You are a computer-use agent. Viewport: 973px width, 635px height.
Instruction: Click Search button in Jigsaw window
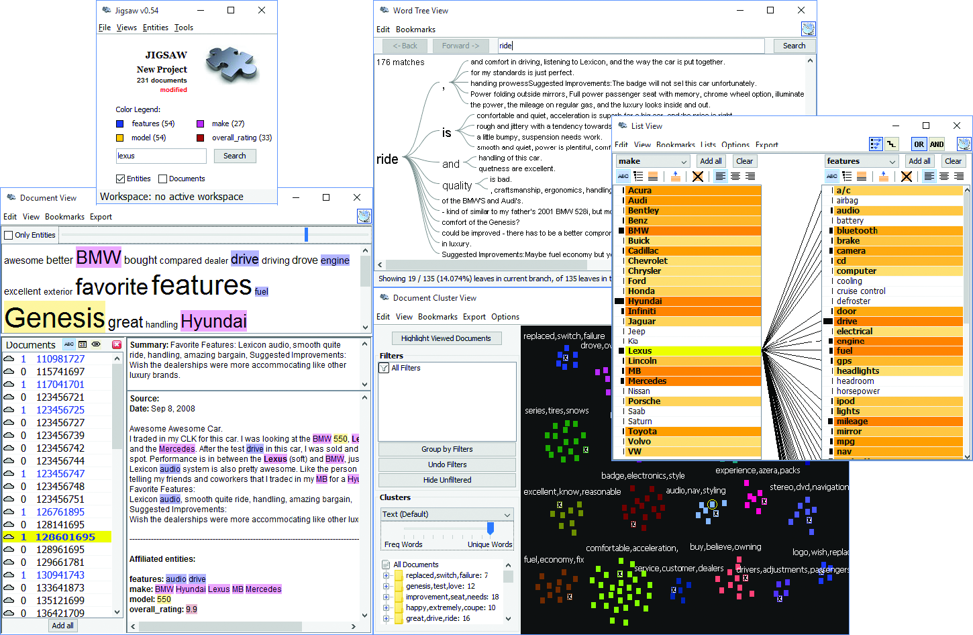(235, 156)
